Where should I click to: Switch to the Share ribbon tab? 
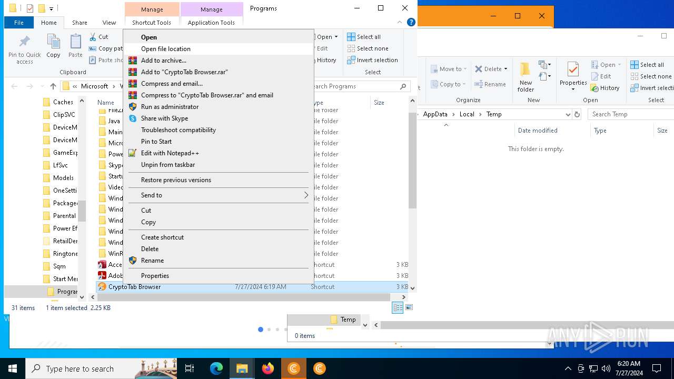point(80,23)
